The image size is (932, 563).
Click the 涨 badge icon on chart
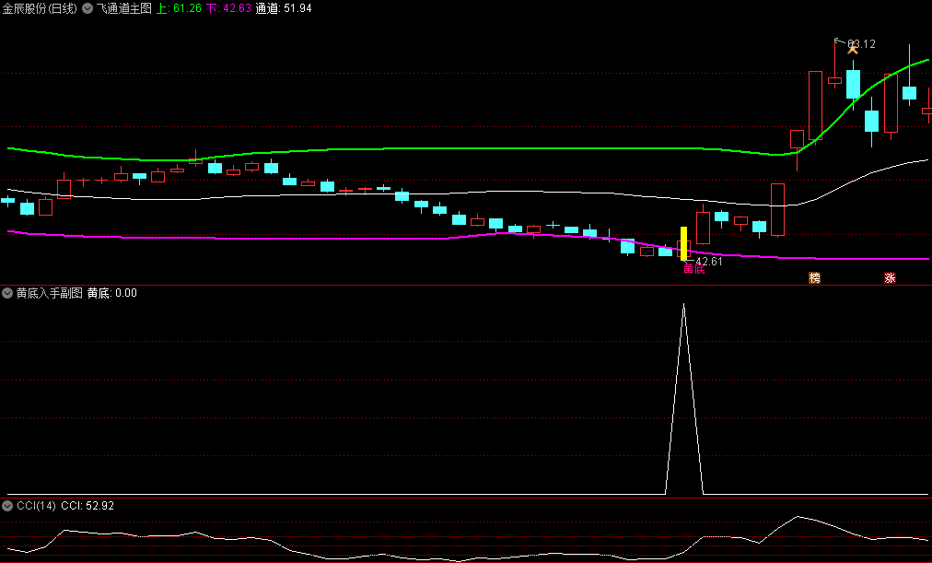point(890,277)
